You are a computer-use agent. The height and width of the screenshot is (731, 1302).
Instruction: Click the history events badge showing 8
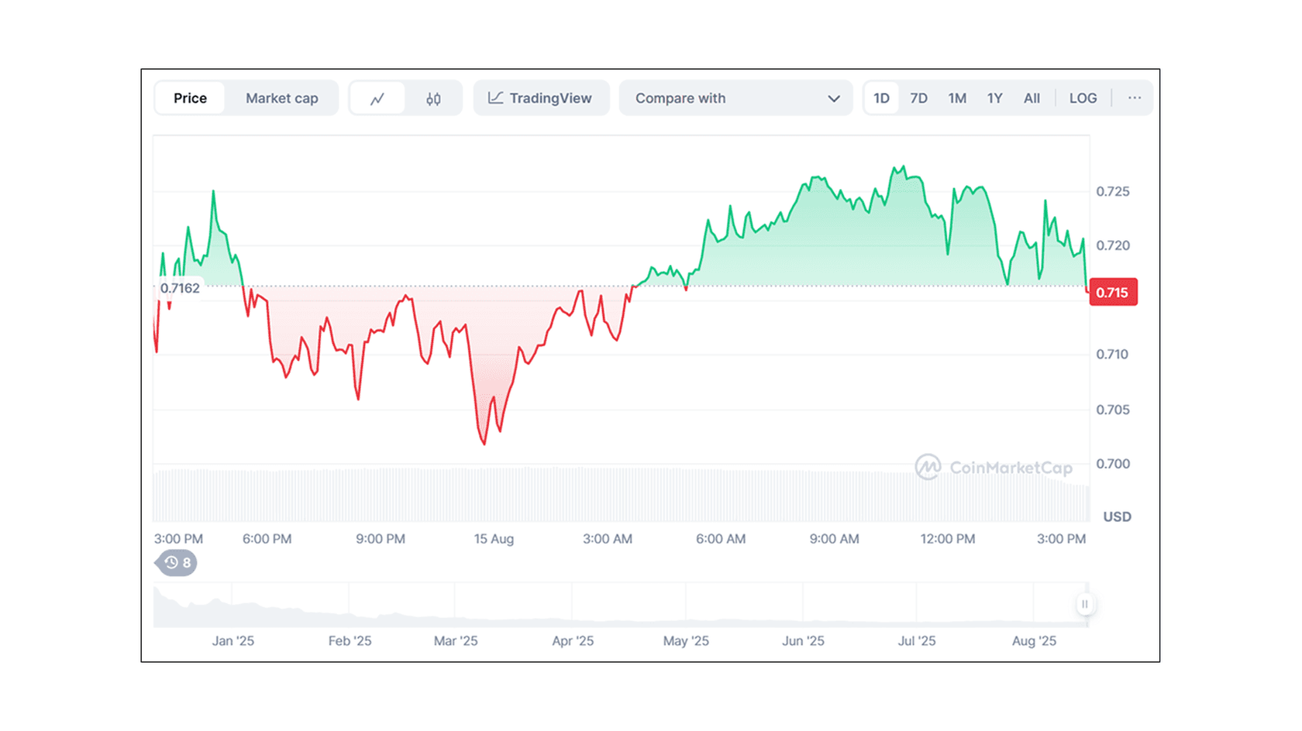[x=177, y=563]
